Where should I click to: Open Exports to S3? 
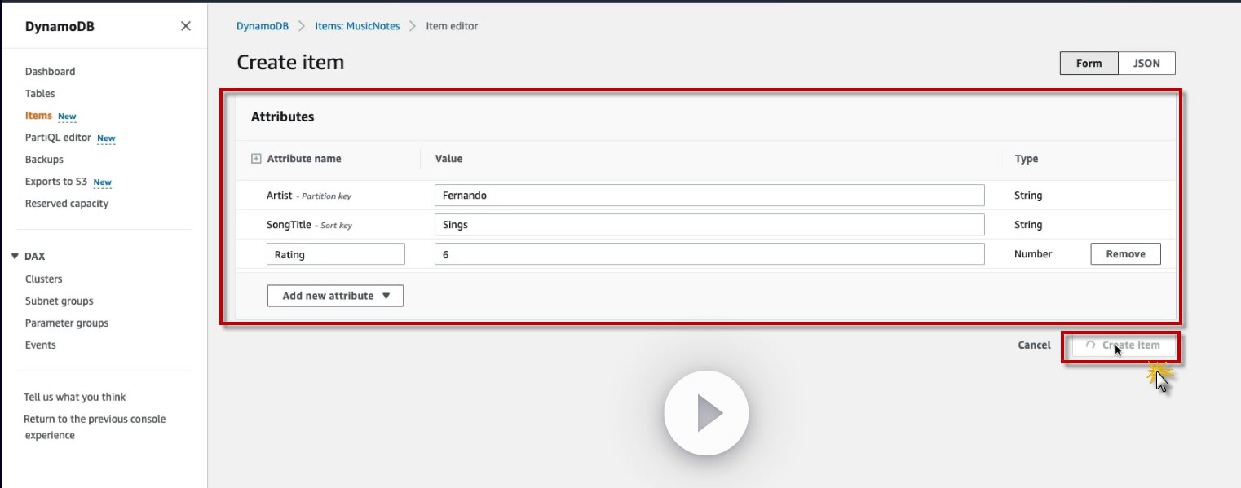(55, 182)
